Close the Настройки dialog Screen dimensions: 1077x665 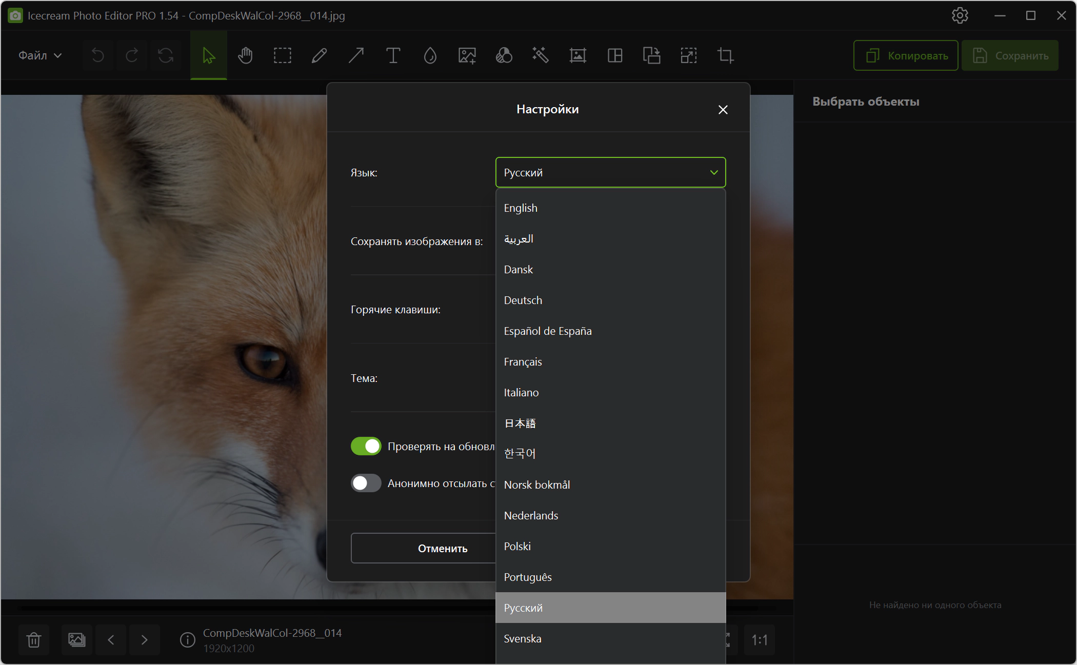coord(723,110)
